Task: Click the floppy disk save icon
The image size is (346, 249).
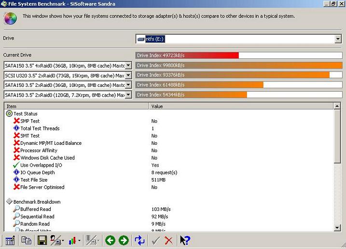Action: (42, 240)
